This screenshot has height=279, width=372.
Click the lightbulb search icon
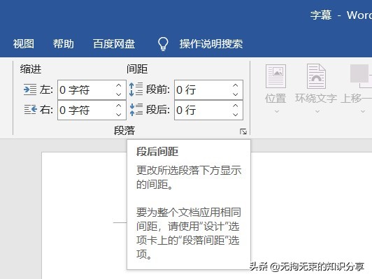pyautogui.click(x=163, y=44)
